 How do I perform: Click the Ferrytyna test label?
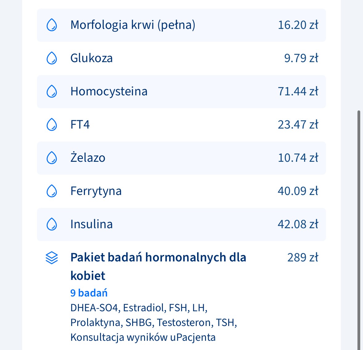96,191
